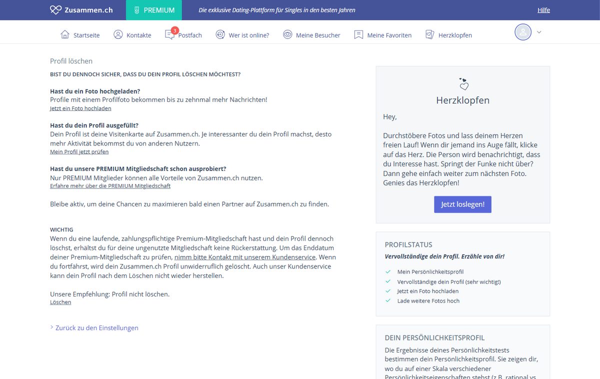This screenshot has height=379, width=600.
Task: Click the PREMIUM badge icon
Action: click(136, 10)
